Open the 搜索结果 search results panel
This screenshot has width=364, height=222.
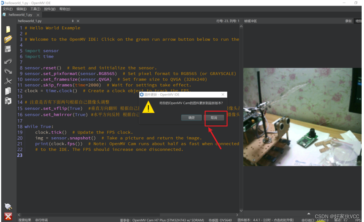click(x=25, y=220)
